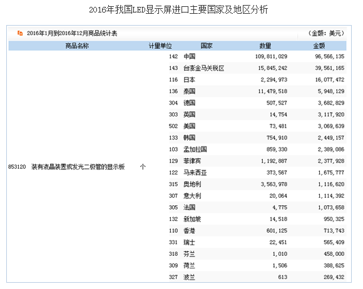
Task: Select country 菲律宾 row label
Action: coord(192,161)
